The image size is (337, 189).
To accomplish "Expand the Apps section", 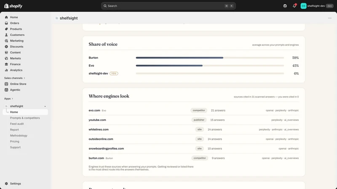I will pyautogui.click(x=8, y=99).
